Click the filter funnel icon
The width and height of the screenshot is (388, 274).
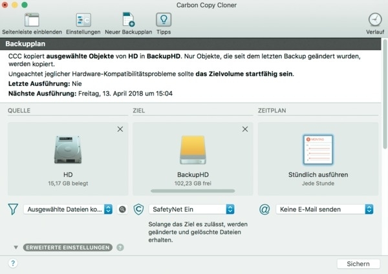click(x=13, y=209)
